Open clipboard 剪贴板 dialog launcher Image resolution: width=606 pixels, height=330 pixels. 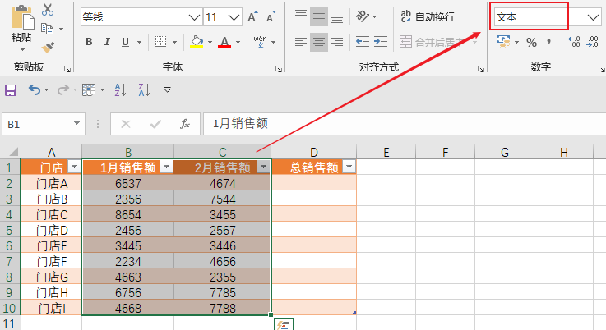67,69
